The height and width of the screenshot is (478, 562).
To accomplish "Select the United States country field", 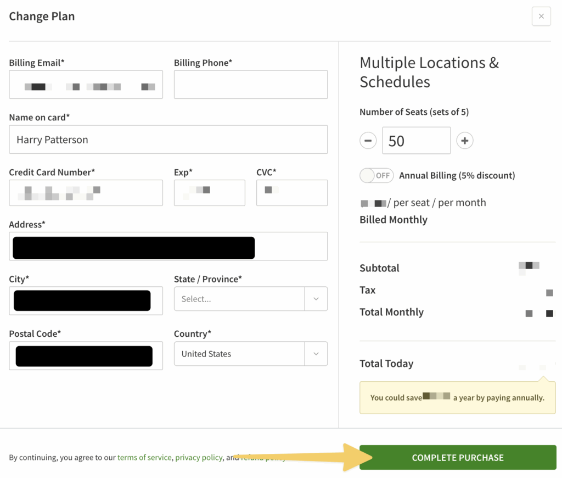I will pyautogui.click(x=239, y=354).
